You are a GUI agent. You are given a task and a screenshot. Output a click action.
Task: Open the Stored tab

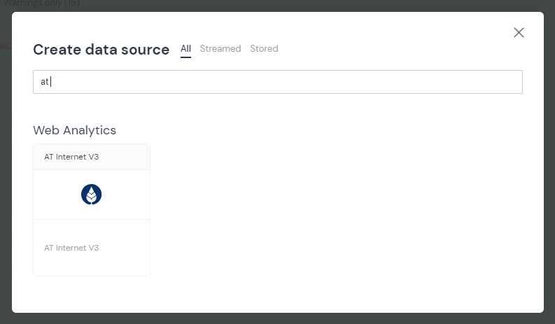click(x=264, y=48)
